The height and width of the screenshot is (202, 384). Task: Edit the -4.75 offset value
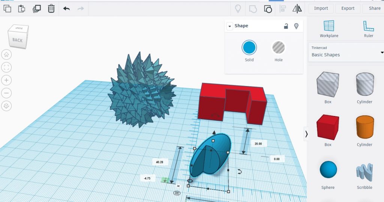(x=147, y=178)
